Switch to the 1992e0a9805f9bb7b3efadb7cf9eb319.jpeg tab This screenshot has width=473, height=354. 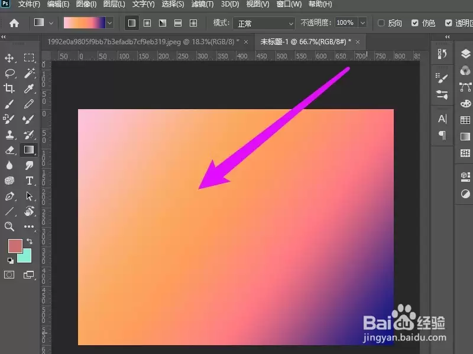(x=143, y=42)
